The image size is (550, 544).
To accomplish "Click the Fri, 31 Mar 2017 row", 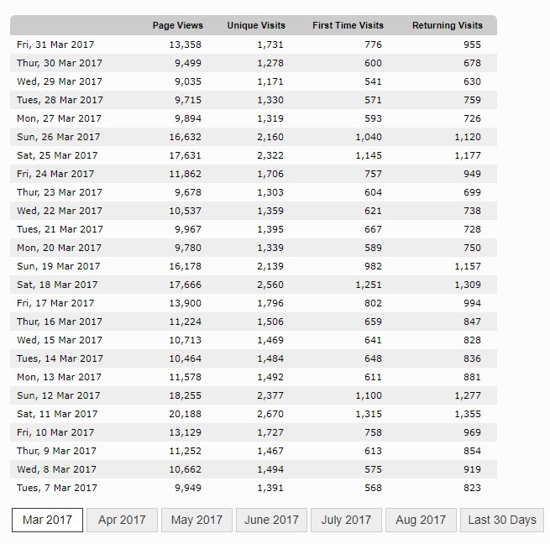I will (x=254, y=44).
